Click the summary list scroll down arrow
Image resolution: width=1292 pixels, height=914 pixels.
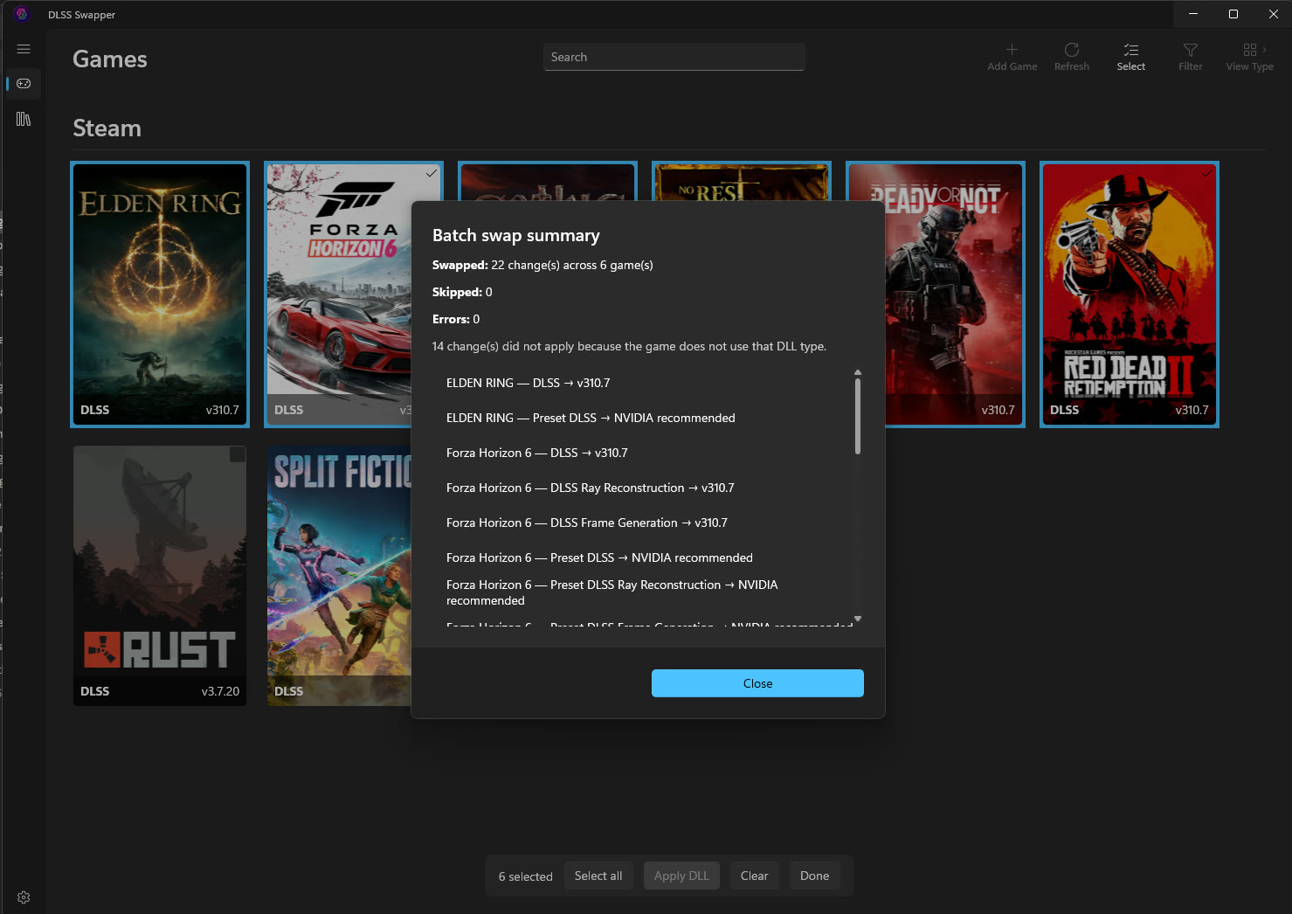[858, 619]
